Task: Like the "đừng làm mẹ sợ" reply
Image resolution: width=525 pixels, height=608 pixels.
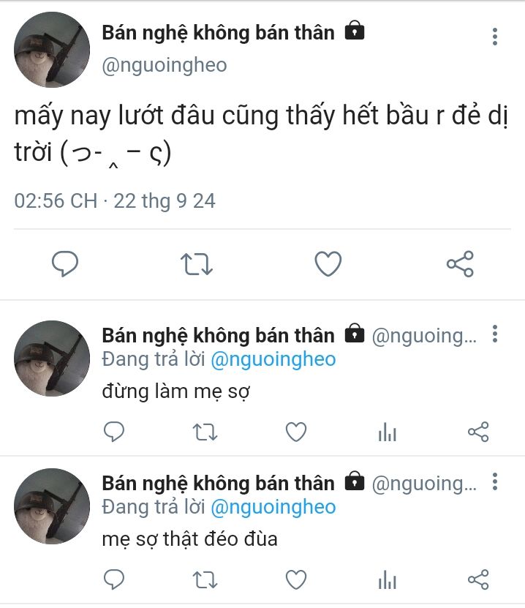Action: point(295,432)
